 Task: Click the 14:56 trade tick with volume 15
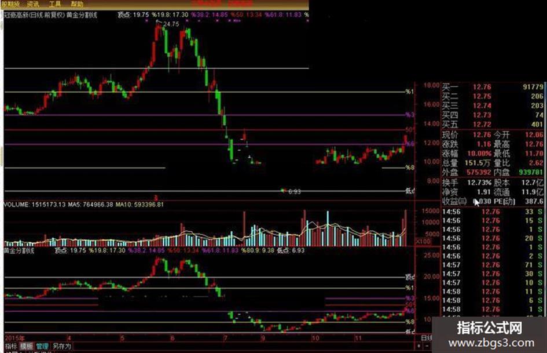[x=492, y=220]
